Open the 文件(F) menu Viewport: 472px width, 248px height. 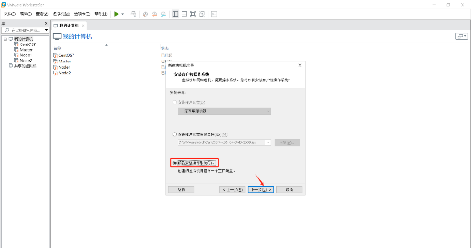tap(9, 14)
